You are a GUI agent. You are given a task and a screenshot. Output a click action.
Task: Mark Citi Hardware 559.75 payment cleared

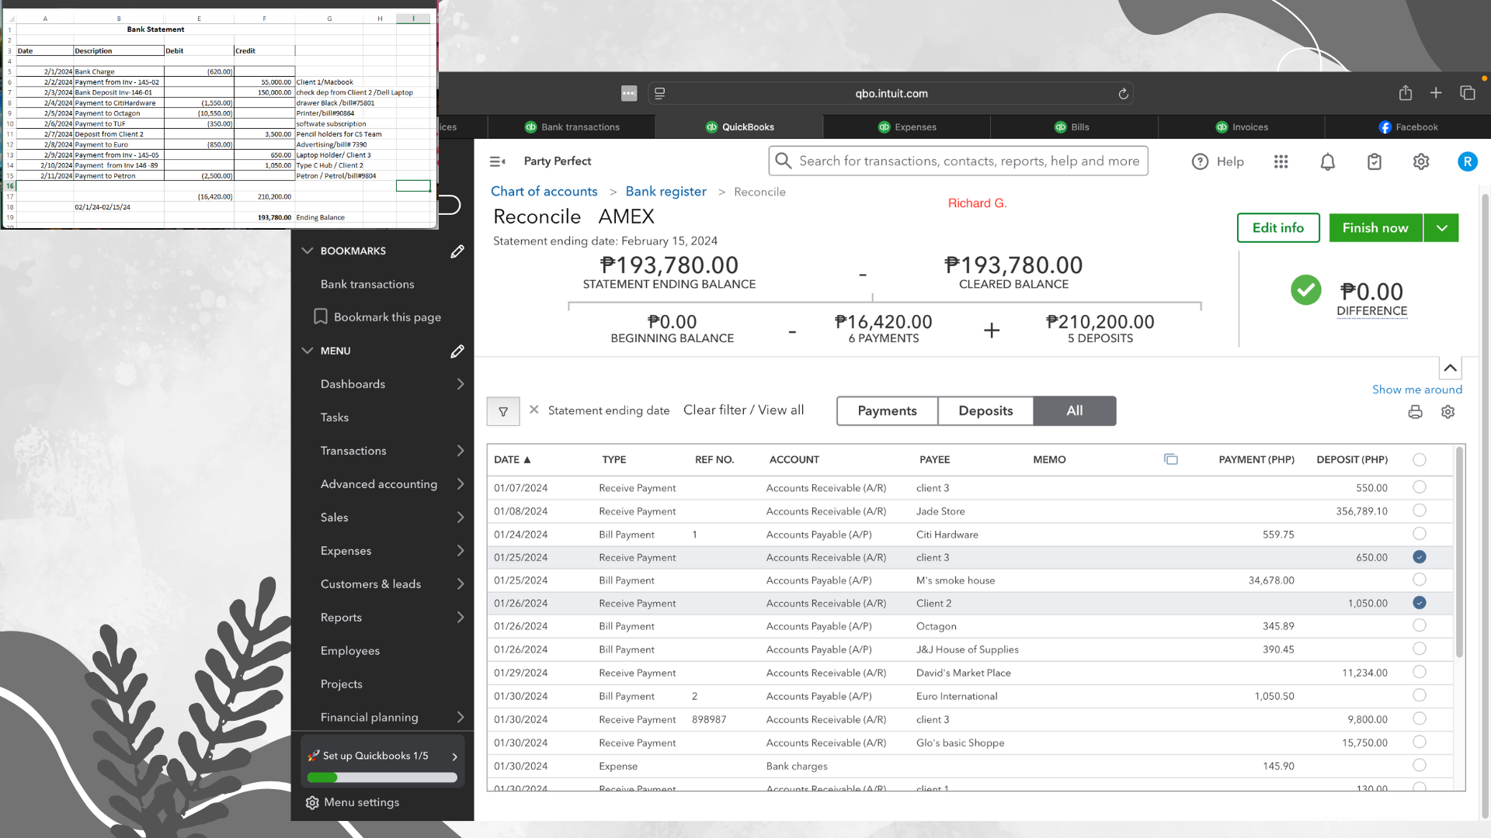coord(1420,534)
